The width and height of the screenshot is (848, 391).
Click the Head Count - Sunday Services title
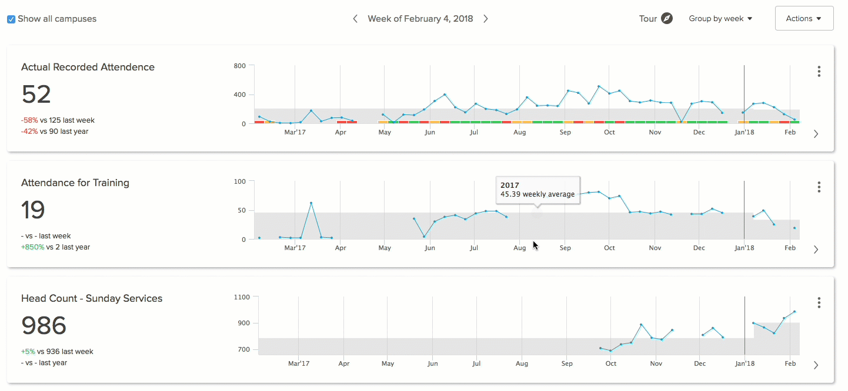pos(92,298)
